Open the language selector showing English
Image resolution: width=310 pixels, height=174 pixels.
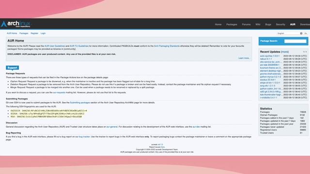click(290, 33)
